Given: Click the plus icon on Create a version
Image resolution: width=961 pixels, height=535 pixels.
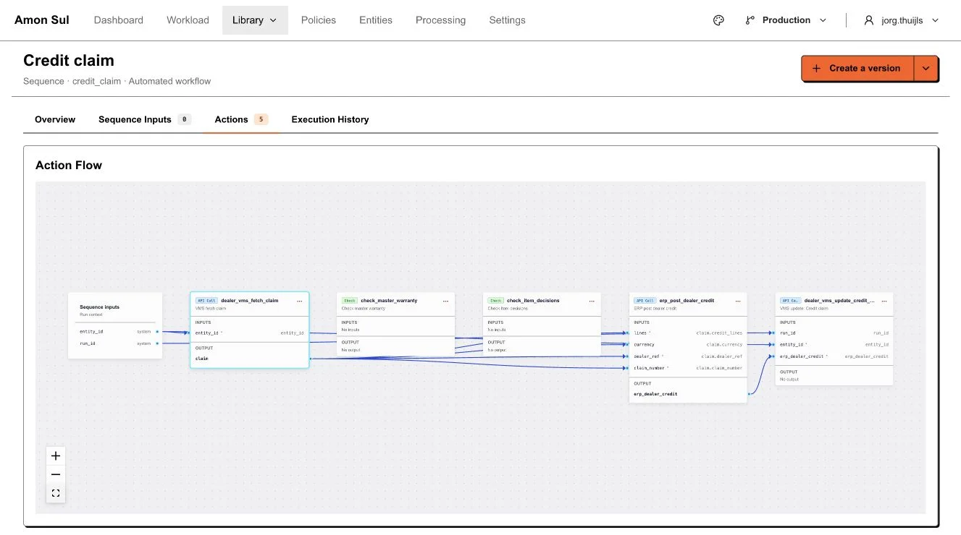Looking at the screenshot, I should [816, 68].
